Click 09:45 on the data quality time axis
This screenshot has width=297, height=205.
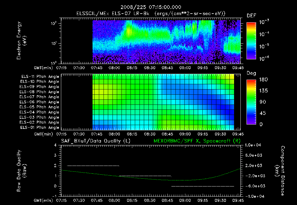click(238, 200)
